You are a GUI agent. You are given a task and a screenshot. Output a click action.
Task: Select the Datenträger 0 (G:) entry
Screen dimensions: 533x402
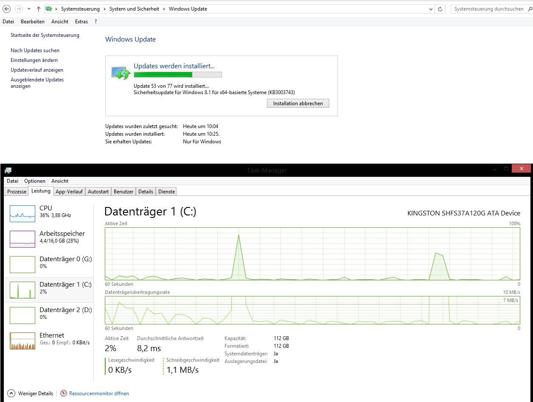coord(50,264)
